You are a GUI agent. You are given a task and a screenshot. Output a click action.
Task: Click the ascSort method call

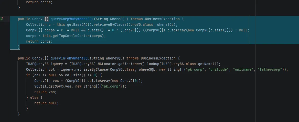(56, 87)
